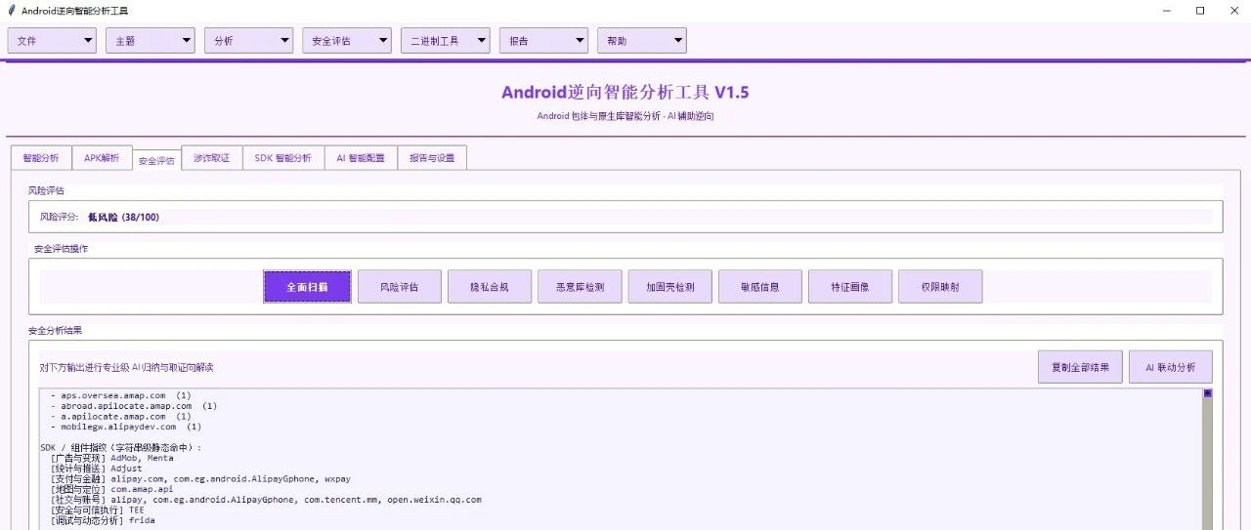Screen dimensions: 1251x530
Task: Open the 报告 dropdown menu
Action: pyautogui.click(x=543, y=41)
